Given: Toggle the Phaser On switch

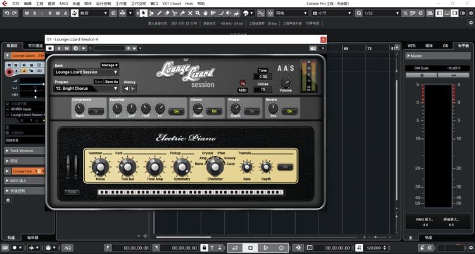Looking at the screenshot, I should 251,111.
